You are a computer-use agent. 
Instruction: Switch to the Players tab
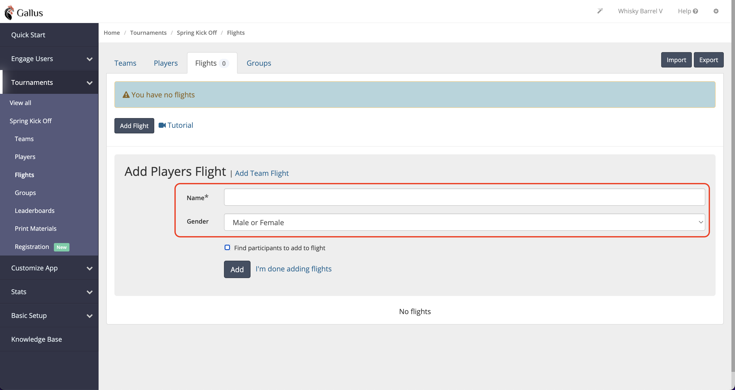click(x=165, y=63)
